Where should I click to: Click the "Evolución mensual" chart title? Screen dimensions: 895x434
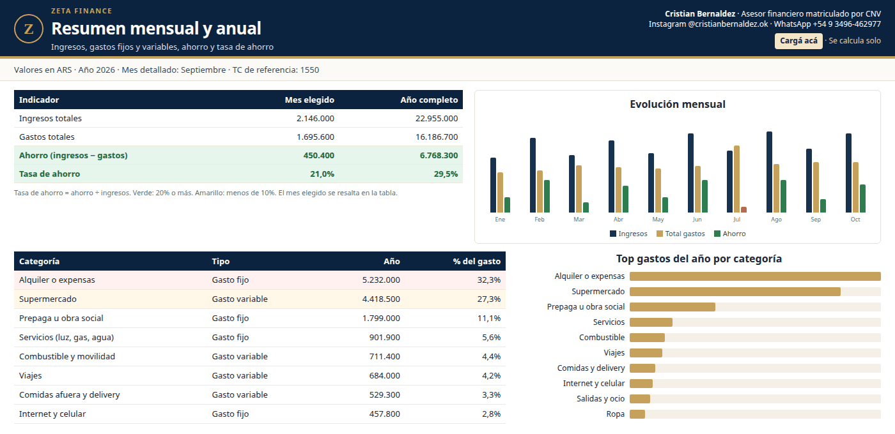(x=678, y=104)
